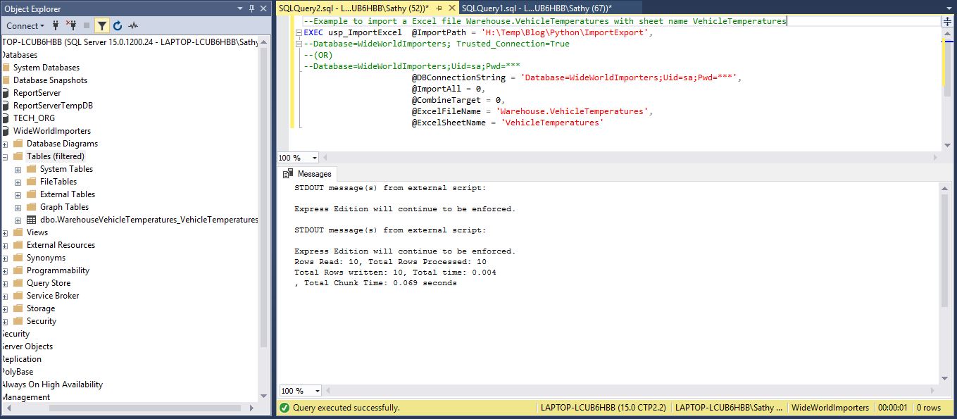Select the WideWorldImporters database node

[x=52, y=131]
